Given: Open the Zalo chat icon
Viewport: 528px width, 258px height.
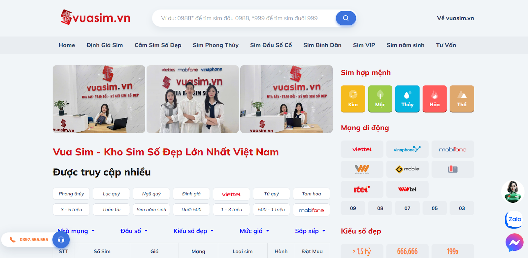Looking at the screenshot, I should point(514,219).
